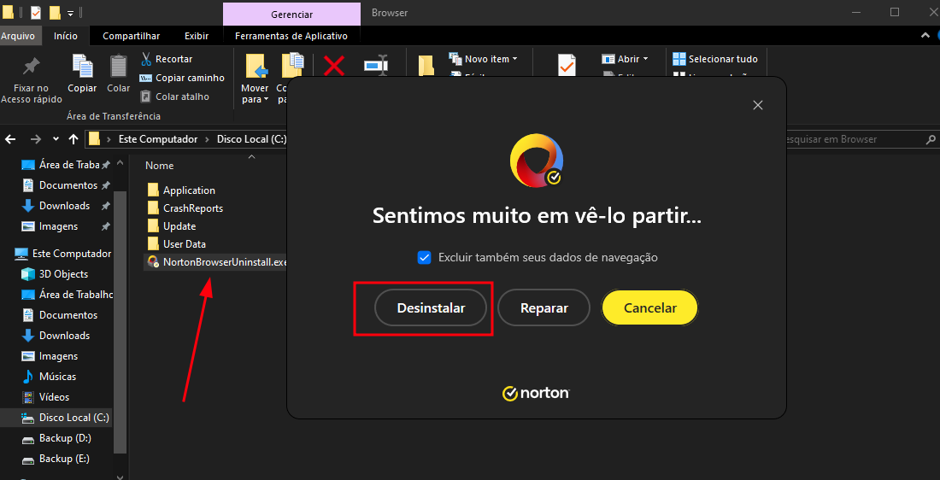The image size is (940, 480).
Task: Open the Abrir dropdown arrow
Action: [645, 59]
